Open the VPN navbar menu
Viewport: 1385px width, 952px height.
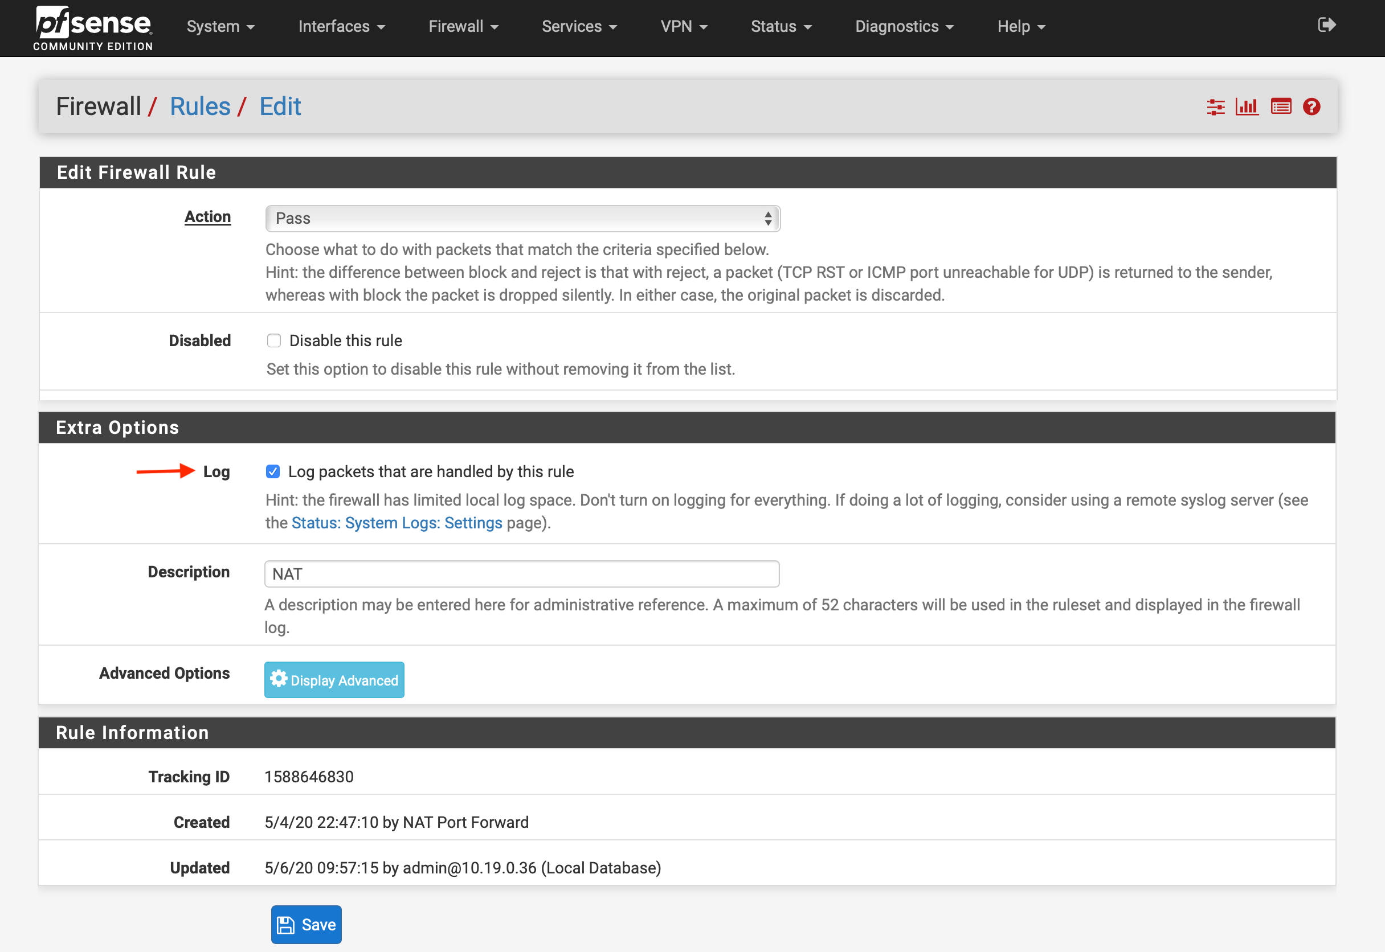(x=683, y=27)
